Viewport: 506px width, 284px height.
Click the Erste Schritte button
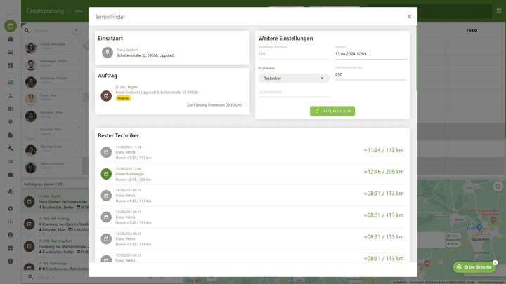[x=474, y=267]
